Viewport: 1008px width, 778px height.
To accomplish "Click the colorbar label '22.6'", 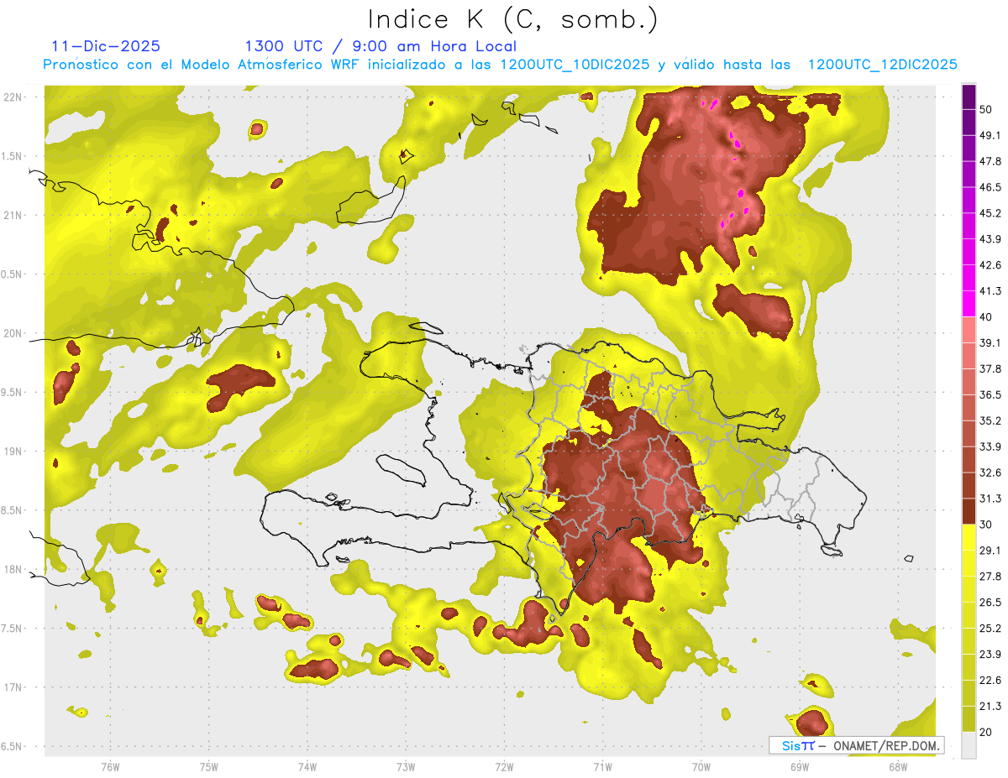I will 990,680.
